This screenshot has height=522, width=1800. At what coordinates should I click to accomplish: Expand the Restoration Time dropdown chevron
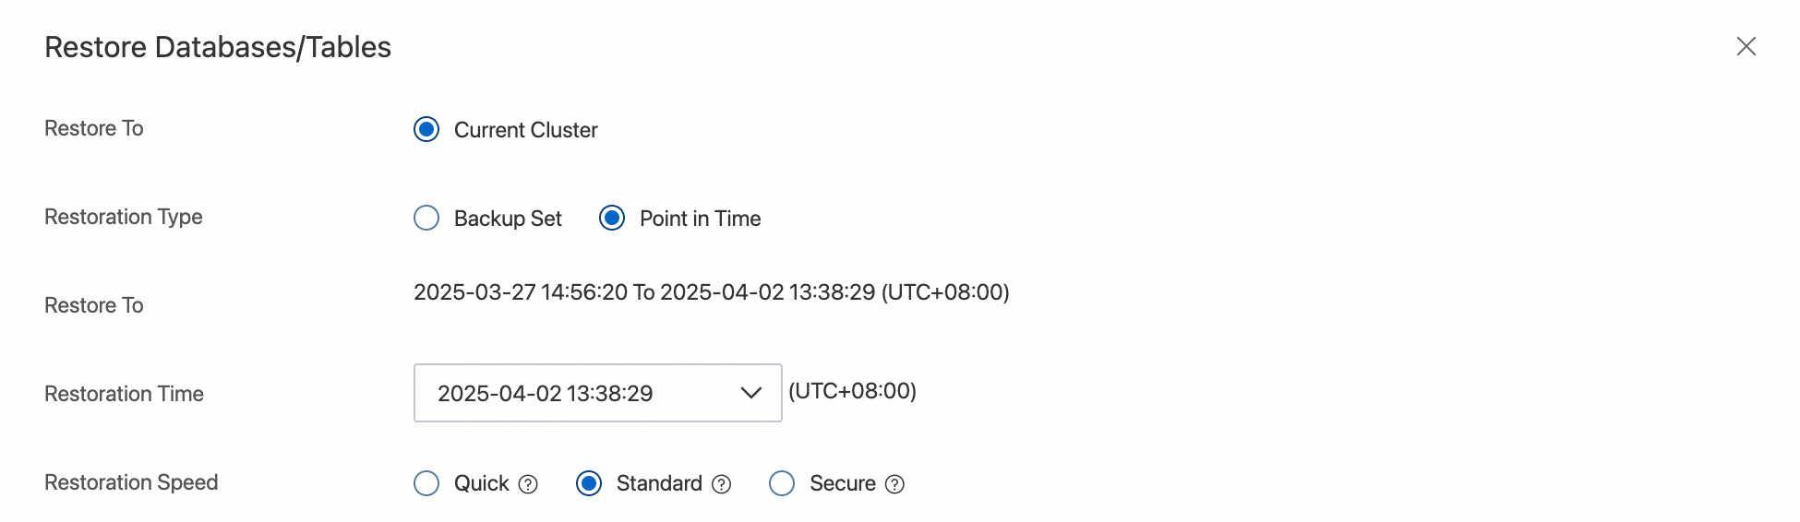click(x=750, y=393)
